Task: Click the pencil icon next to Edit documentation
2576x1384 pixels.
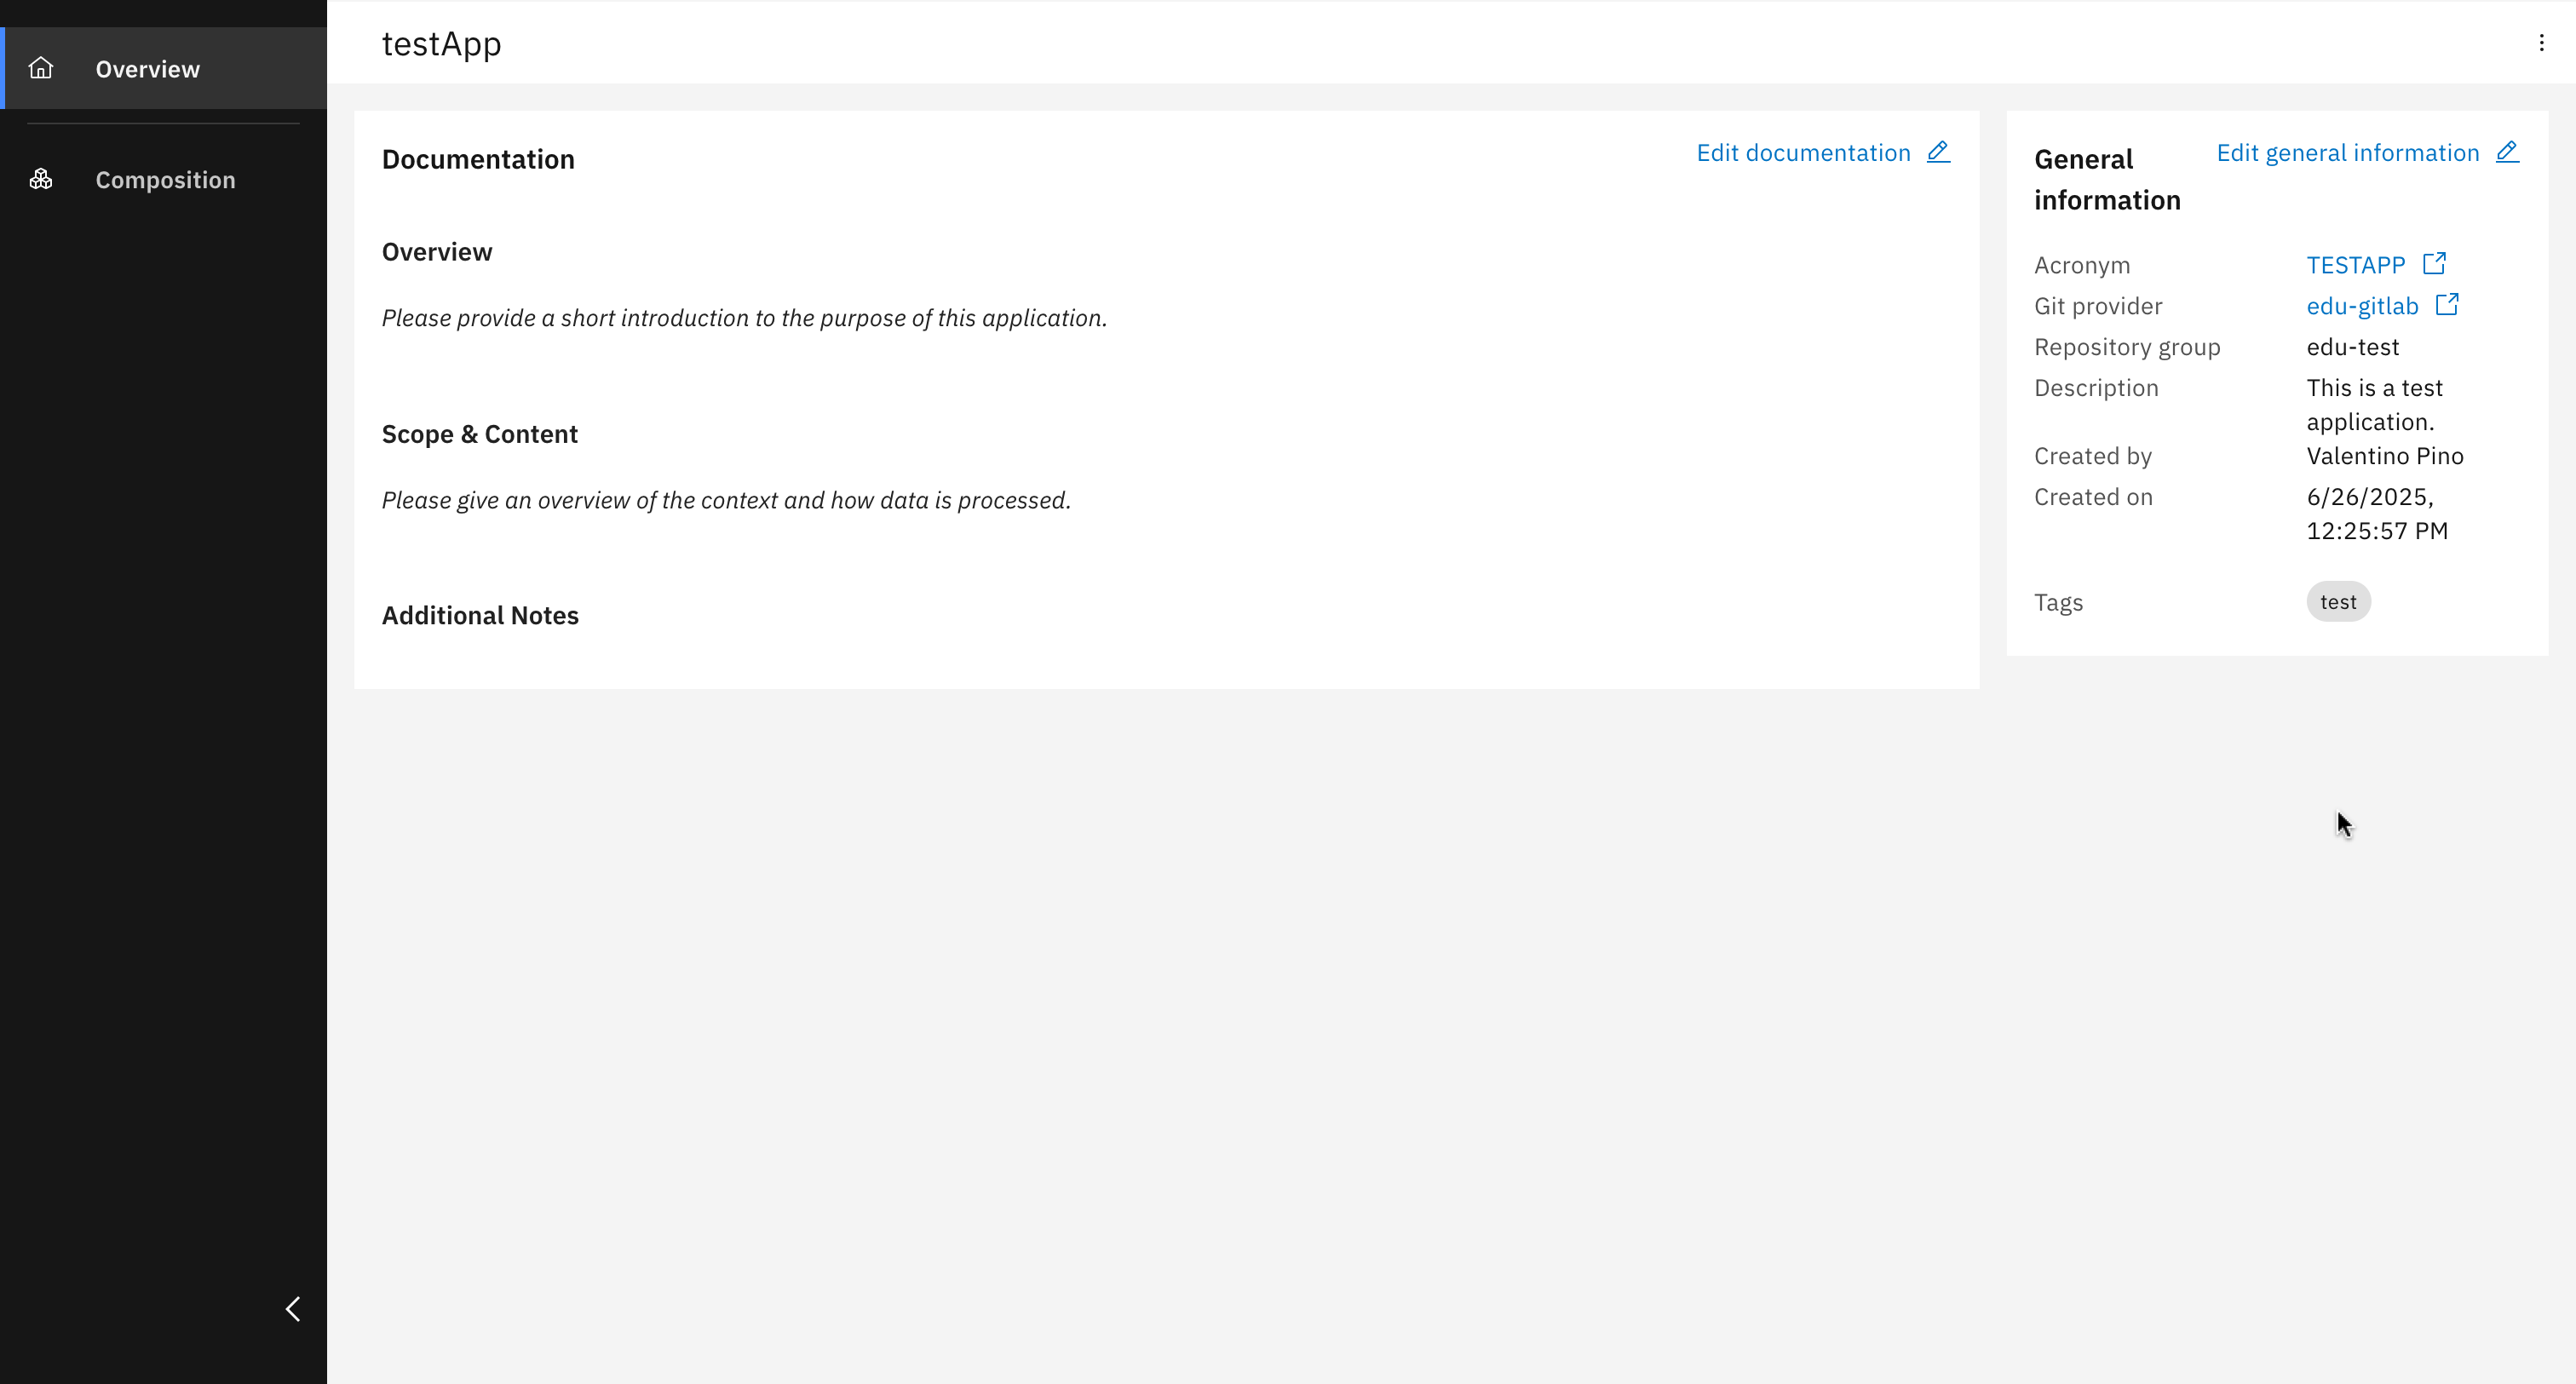Action: tap(1939, 152)
